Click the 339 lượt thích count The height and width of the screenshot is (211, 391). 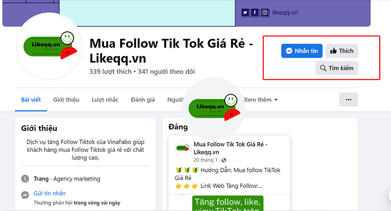(110, 72)
